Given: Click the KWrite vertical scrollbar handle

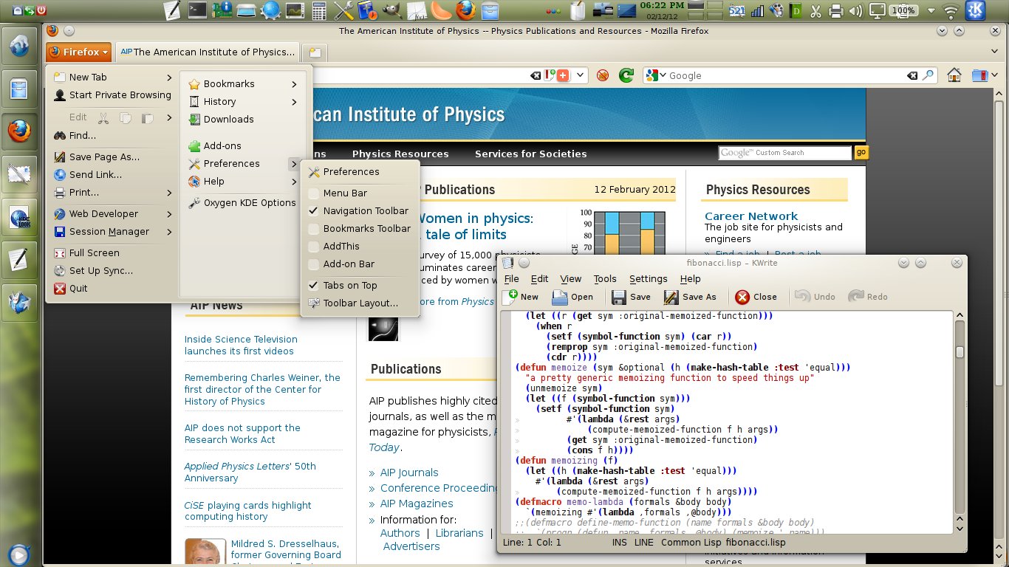Looking at the screenshot, I should coord(960,352).
